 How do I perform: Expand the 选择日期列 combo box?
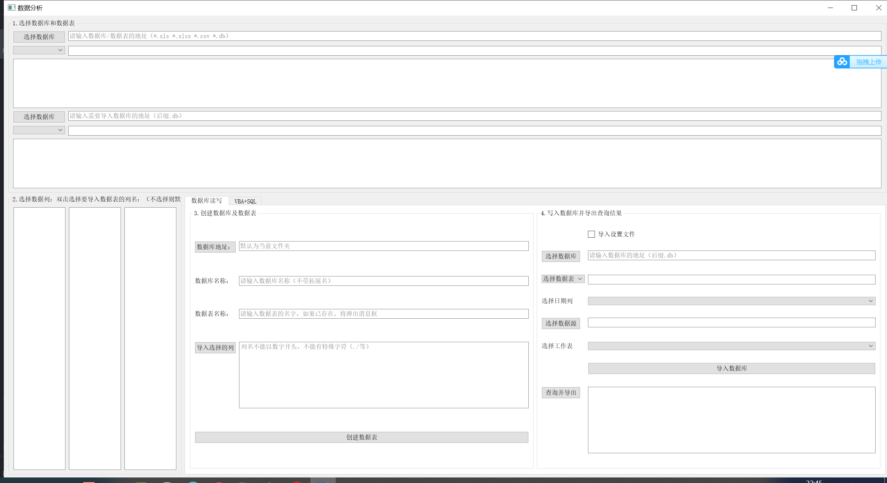click(x=731, y=301)
